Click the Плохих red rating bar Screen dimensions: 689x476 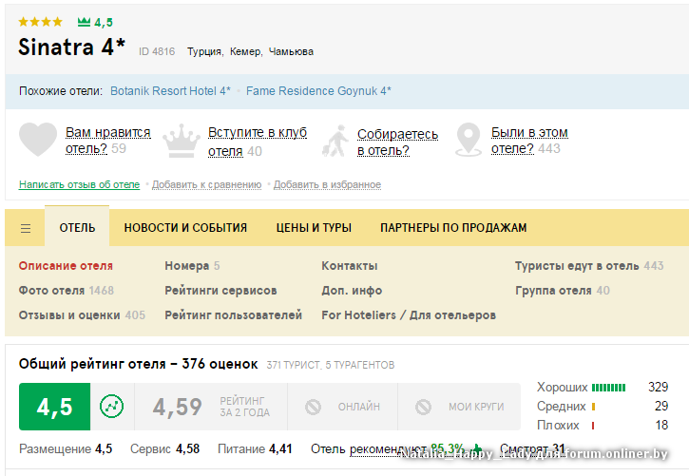click(x=593, y=426)
